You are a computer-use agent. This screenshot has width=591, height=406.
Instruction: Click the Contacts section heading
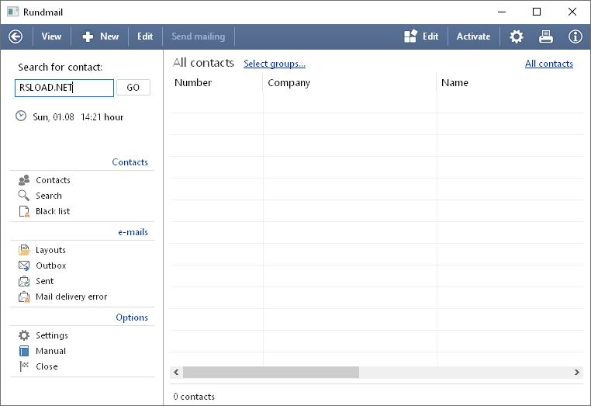(130, 162)
